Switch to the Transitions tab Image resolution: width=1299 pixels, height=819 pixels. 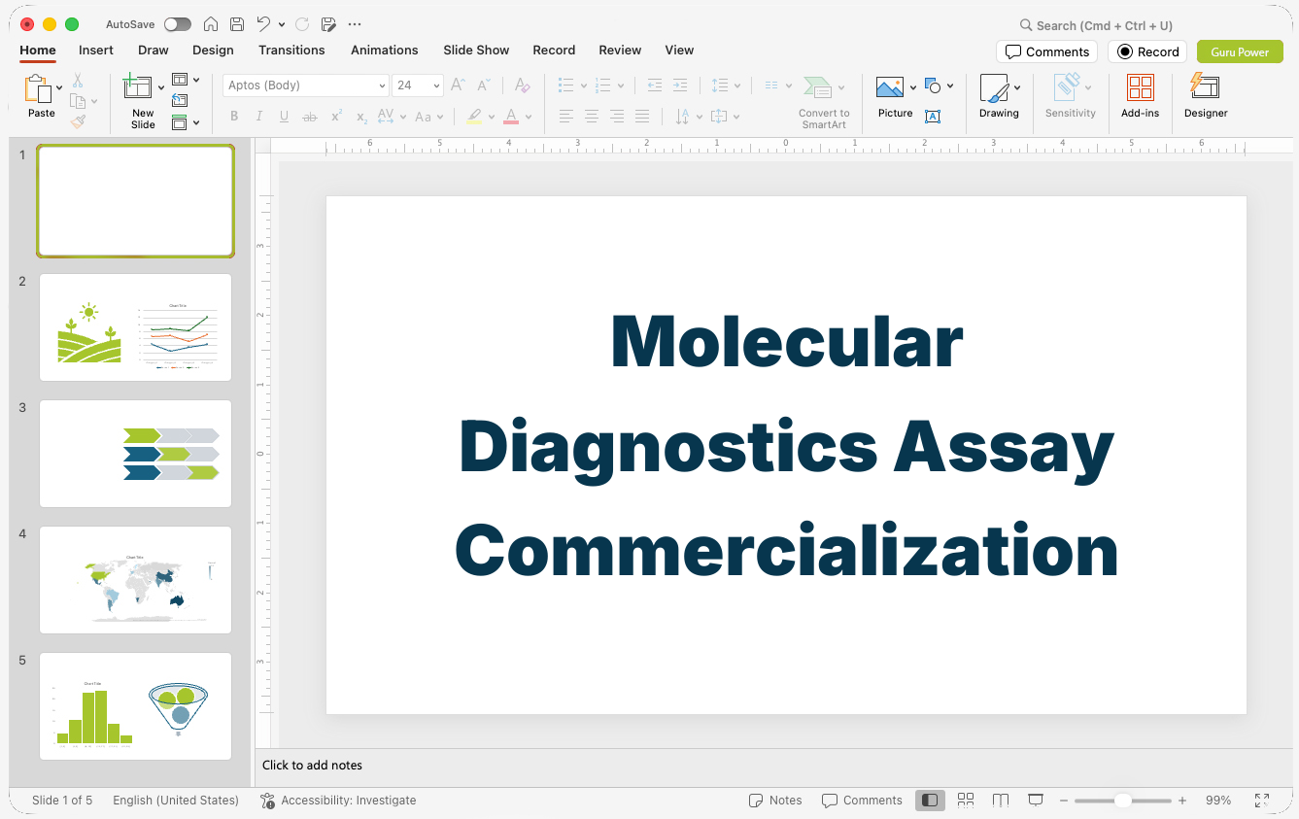291,50
